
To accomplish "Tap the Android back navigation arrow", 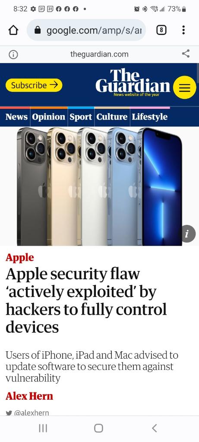I will coord(154,428).
